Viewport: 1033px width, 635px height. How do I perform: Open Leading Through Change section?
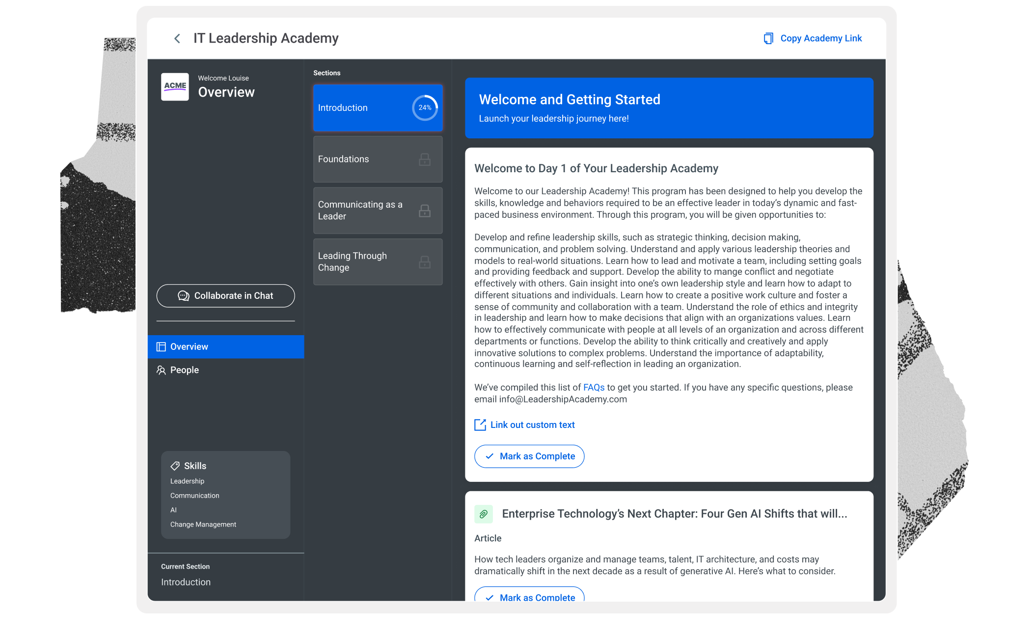pos(378,262)
